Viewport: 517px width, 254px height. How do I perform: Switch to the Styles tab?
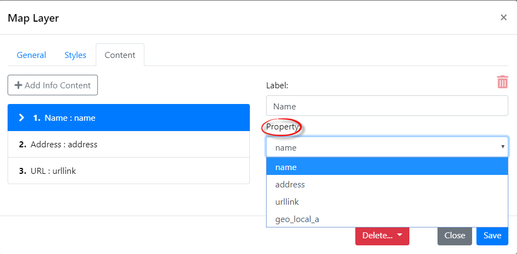[x=75, y=55]
